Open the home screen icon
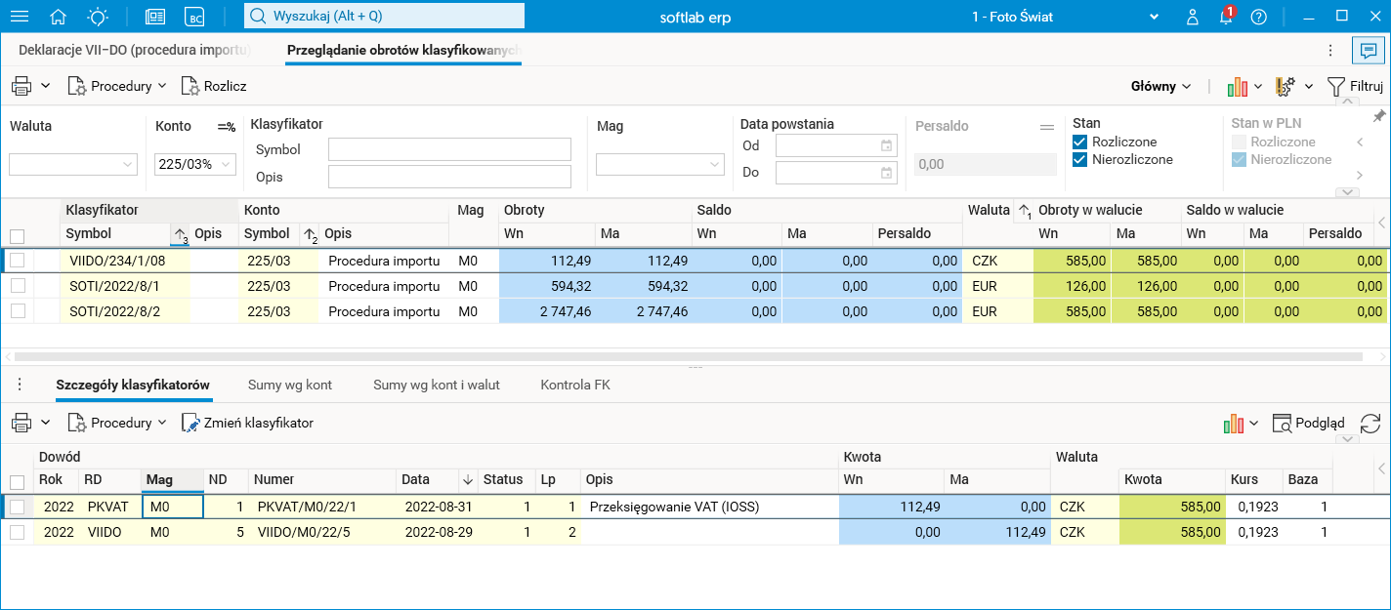The width and height of the screenshot is (1391, 610). tap(59, 17)
